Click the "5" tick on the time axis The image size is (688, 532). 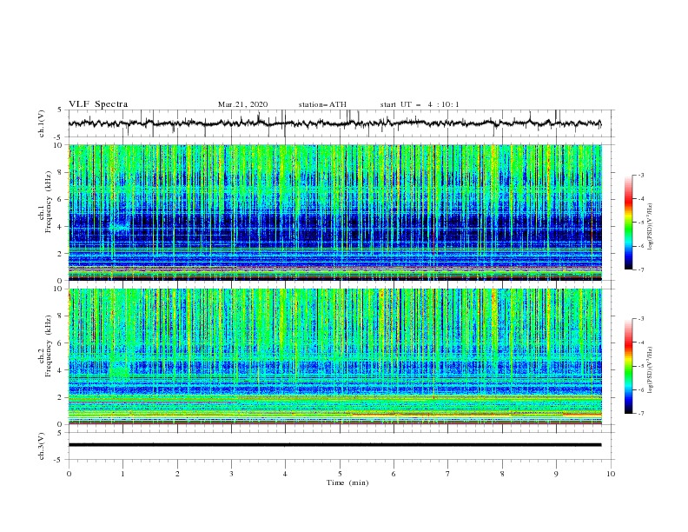pos(340,474)
